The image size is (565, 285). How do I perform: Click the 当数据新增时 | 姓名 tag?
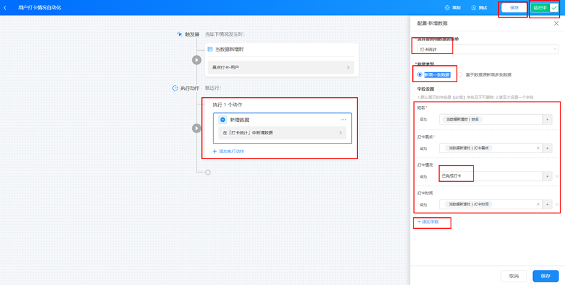[x=462, y=119]
